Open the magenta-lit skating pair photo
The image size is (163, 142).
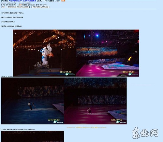pos(95,101)
